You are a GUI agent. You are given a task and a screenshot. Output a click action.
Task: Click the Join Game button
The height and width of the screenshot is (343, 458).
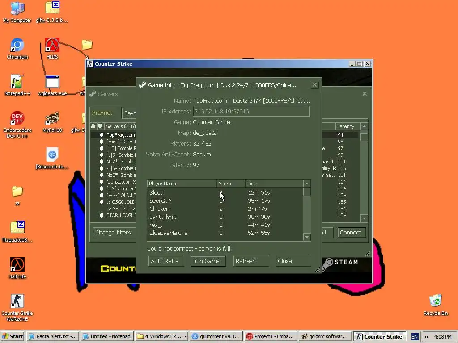coord(208,261)
